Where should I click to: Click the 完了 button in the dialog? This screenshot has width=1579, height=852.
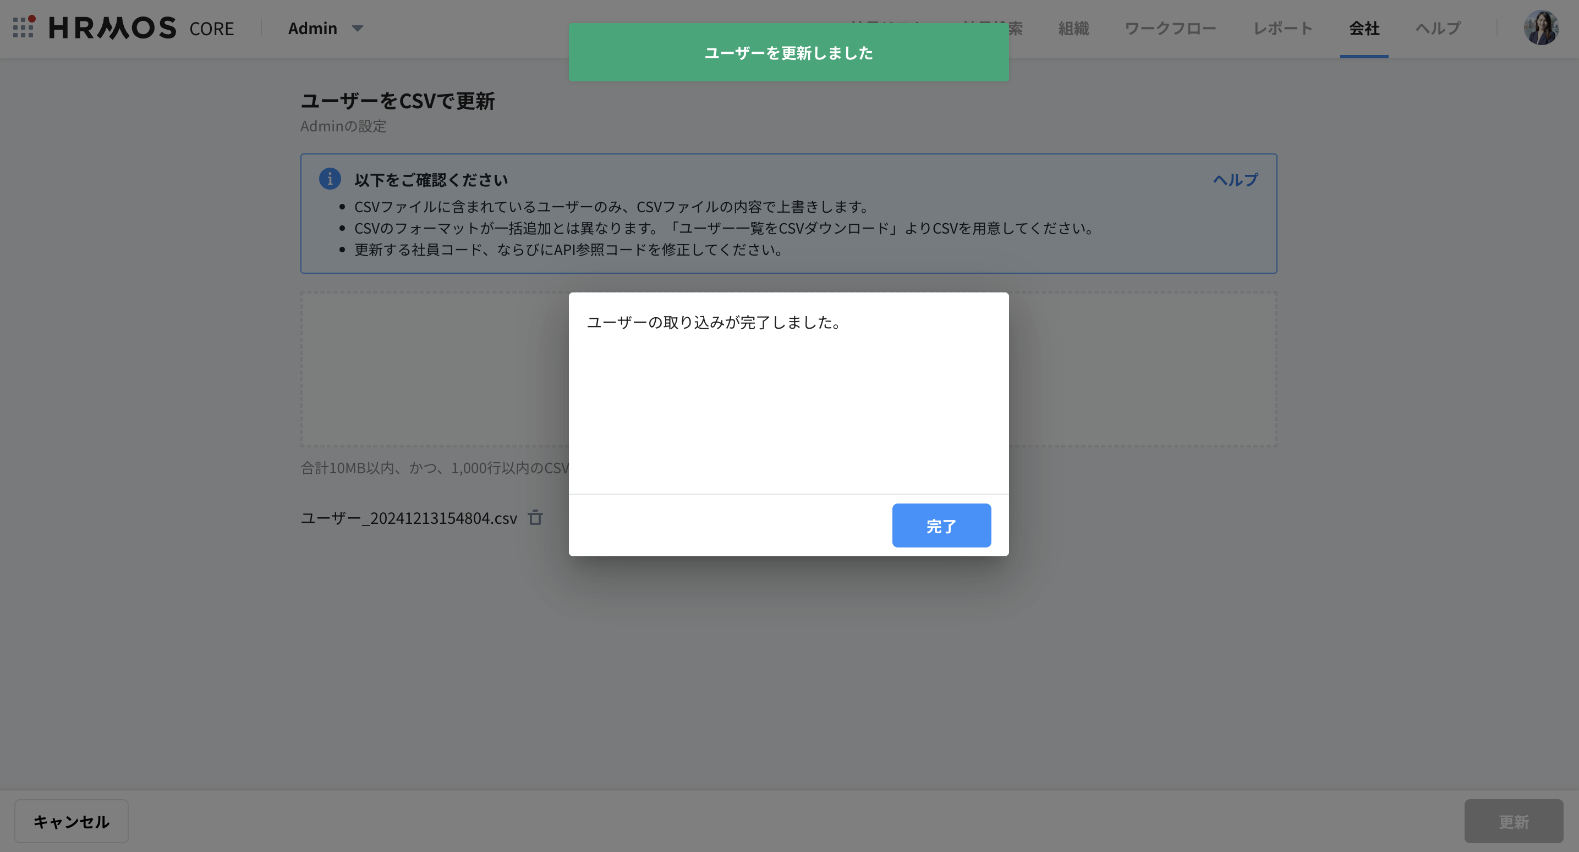point(941,525)
